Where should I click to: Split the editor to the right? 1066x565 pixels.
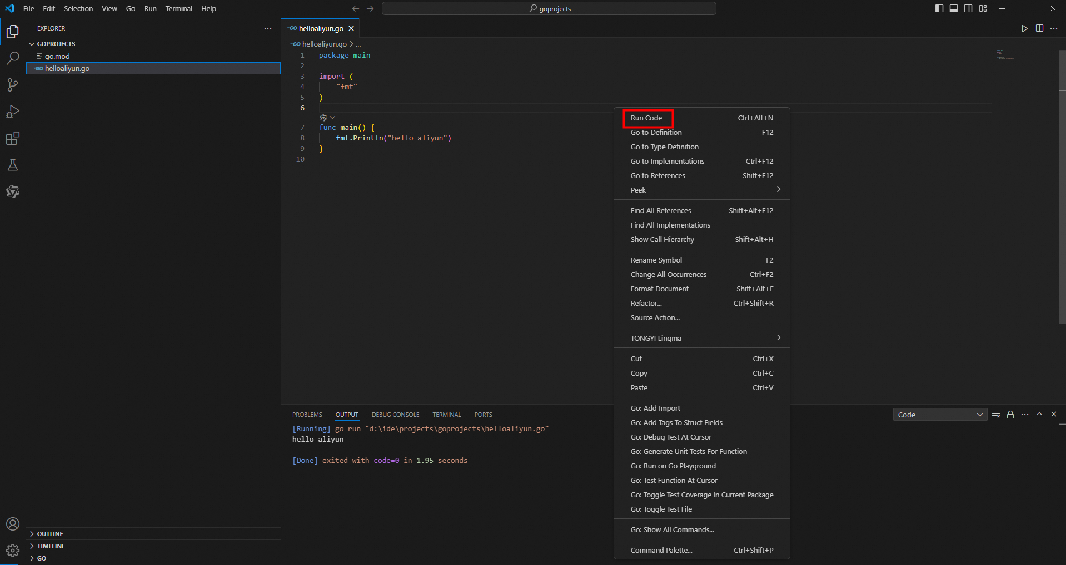pyautogui.click(x=1039, y=28)
